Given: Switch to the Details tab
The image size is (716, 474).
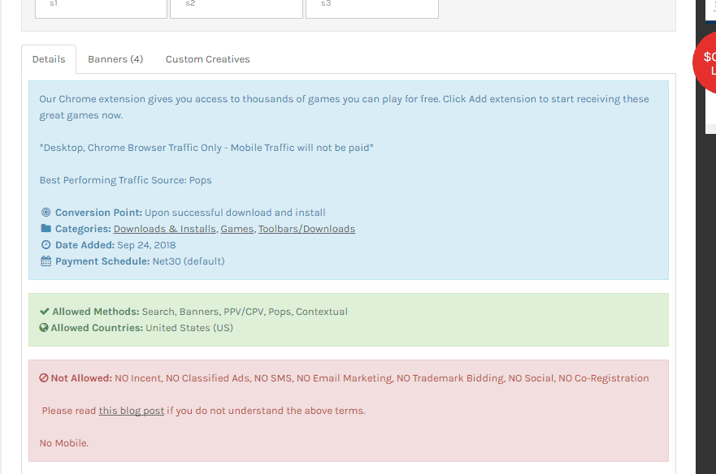Looking at the screenshot, I should [49, 59].
